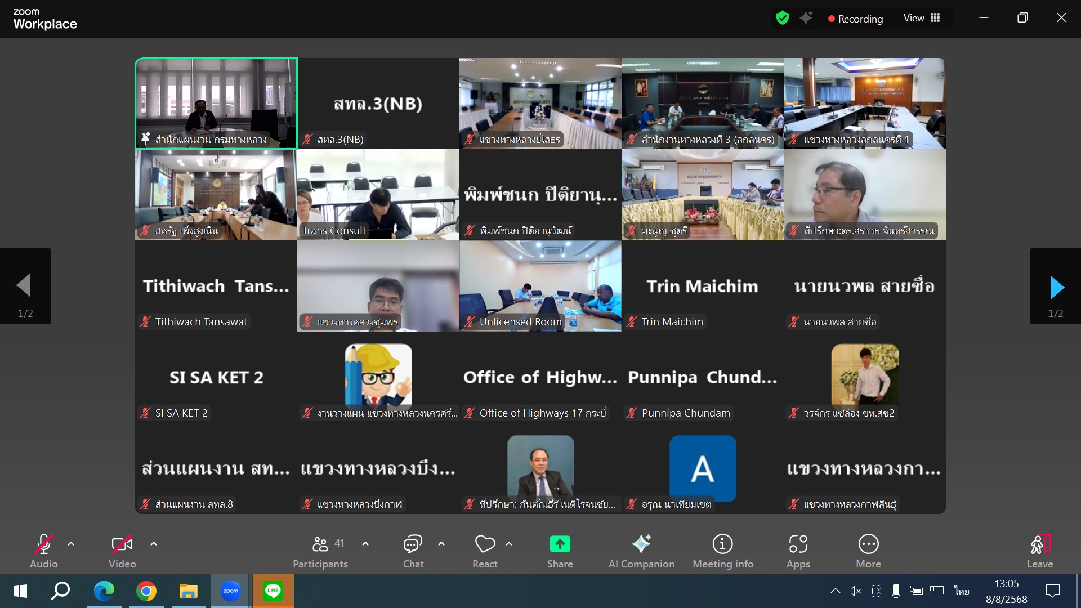Image resolution: width=1081 pixels, height=608 pixels.
Task: Expand the arrow beside Participants
Action: (x=365, y=544)
